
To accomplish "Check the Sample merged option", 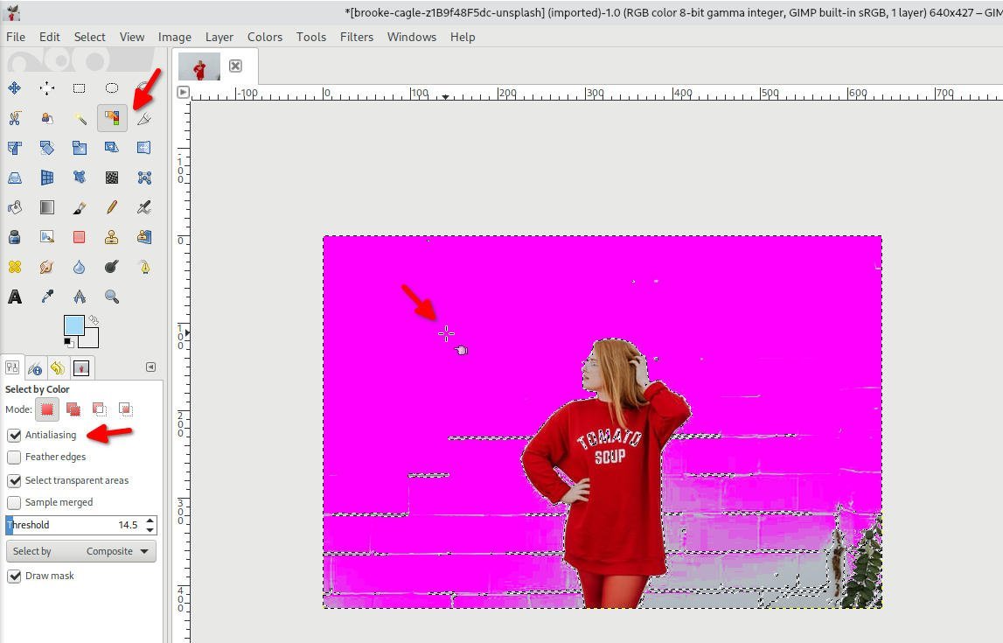I will 14,501.
